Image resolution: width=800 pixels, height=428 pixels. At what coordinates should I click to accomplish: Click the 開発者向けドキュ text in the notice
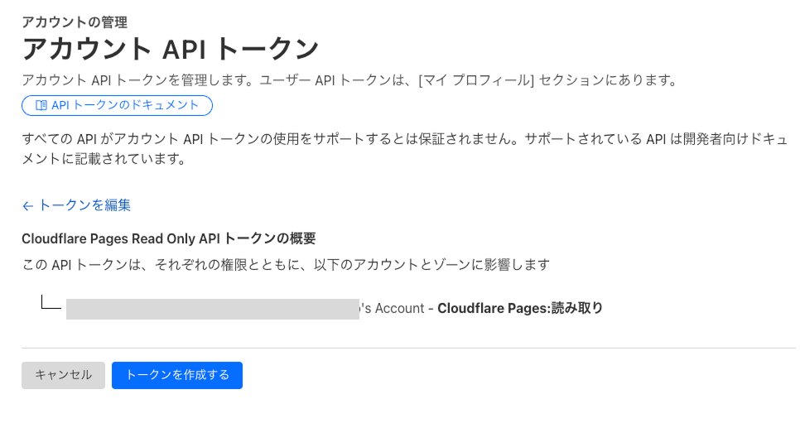729,137
